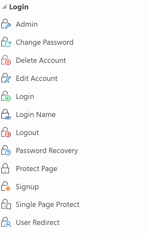This screenshot has width=147, height=234.
Task: Click the Change Password refresh-lock icon
Action: click(6, 42)
